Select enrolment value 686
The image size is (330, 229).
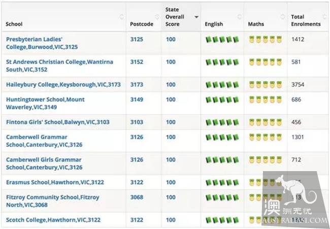tap(296, 100)
